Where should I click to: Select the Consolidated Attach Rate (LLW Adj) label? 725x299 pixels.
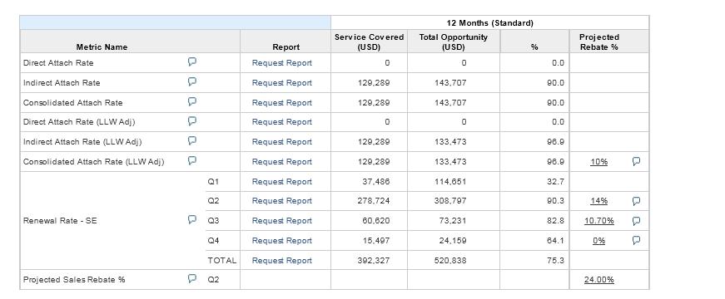coord(93,161)
